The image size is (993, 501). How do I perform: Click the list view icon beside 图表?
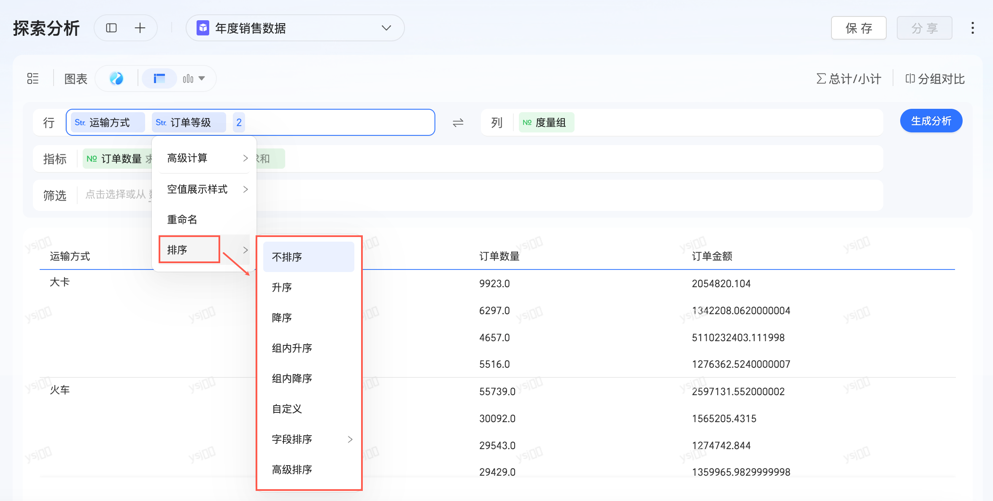click(x=33, y=78)
